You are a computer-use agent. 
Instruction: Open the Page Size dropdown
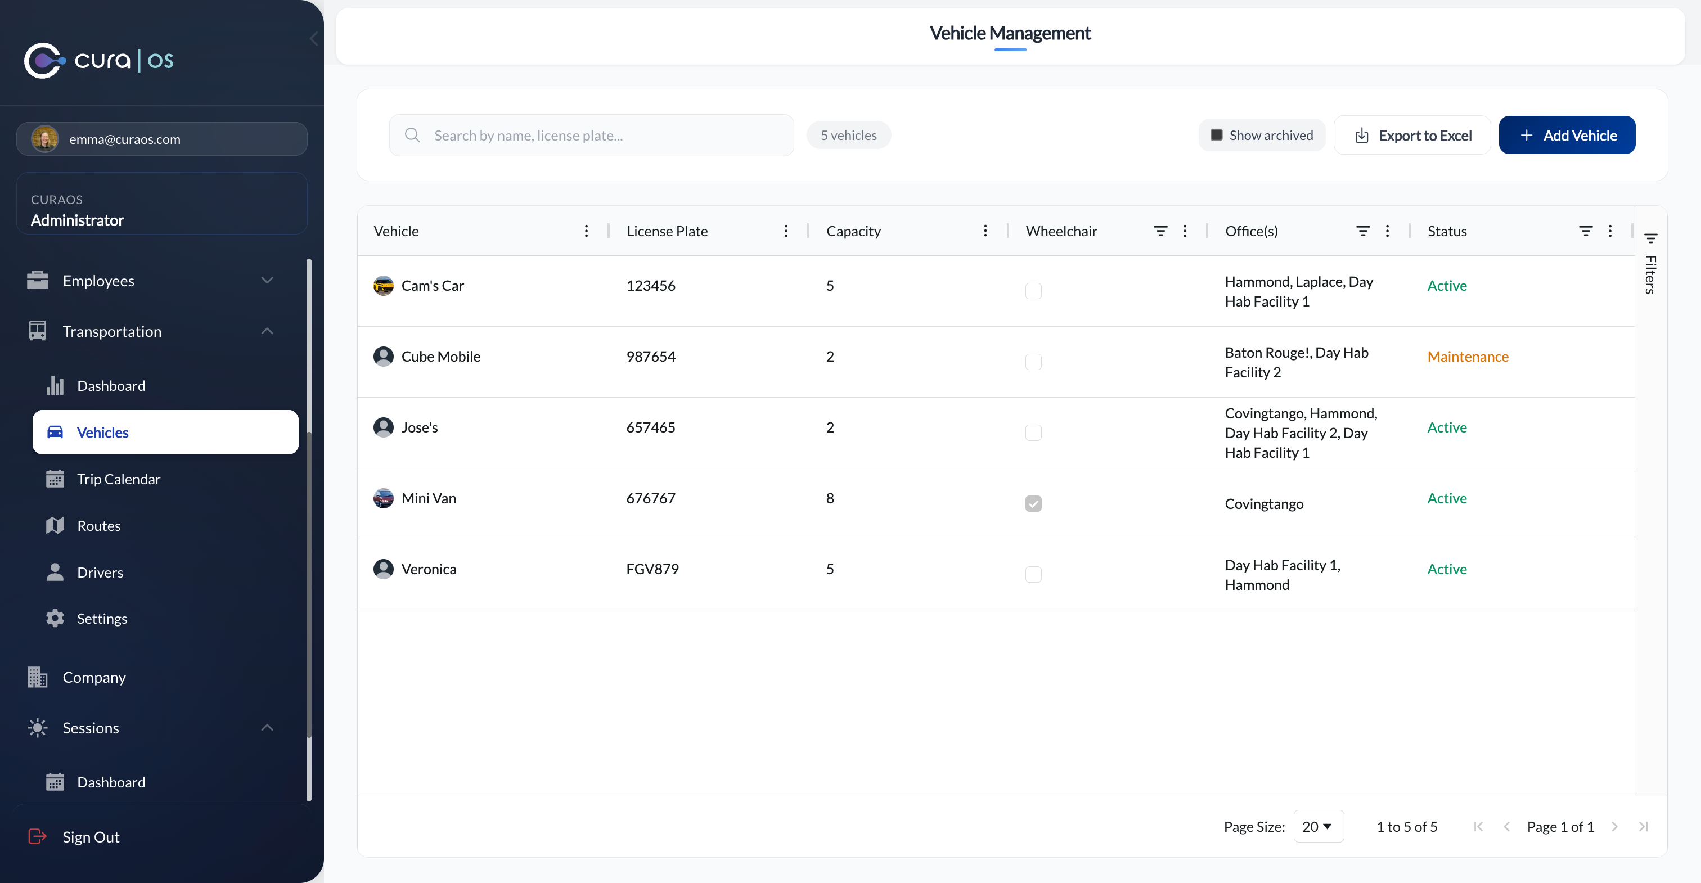coord(1318,826)
